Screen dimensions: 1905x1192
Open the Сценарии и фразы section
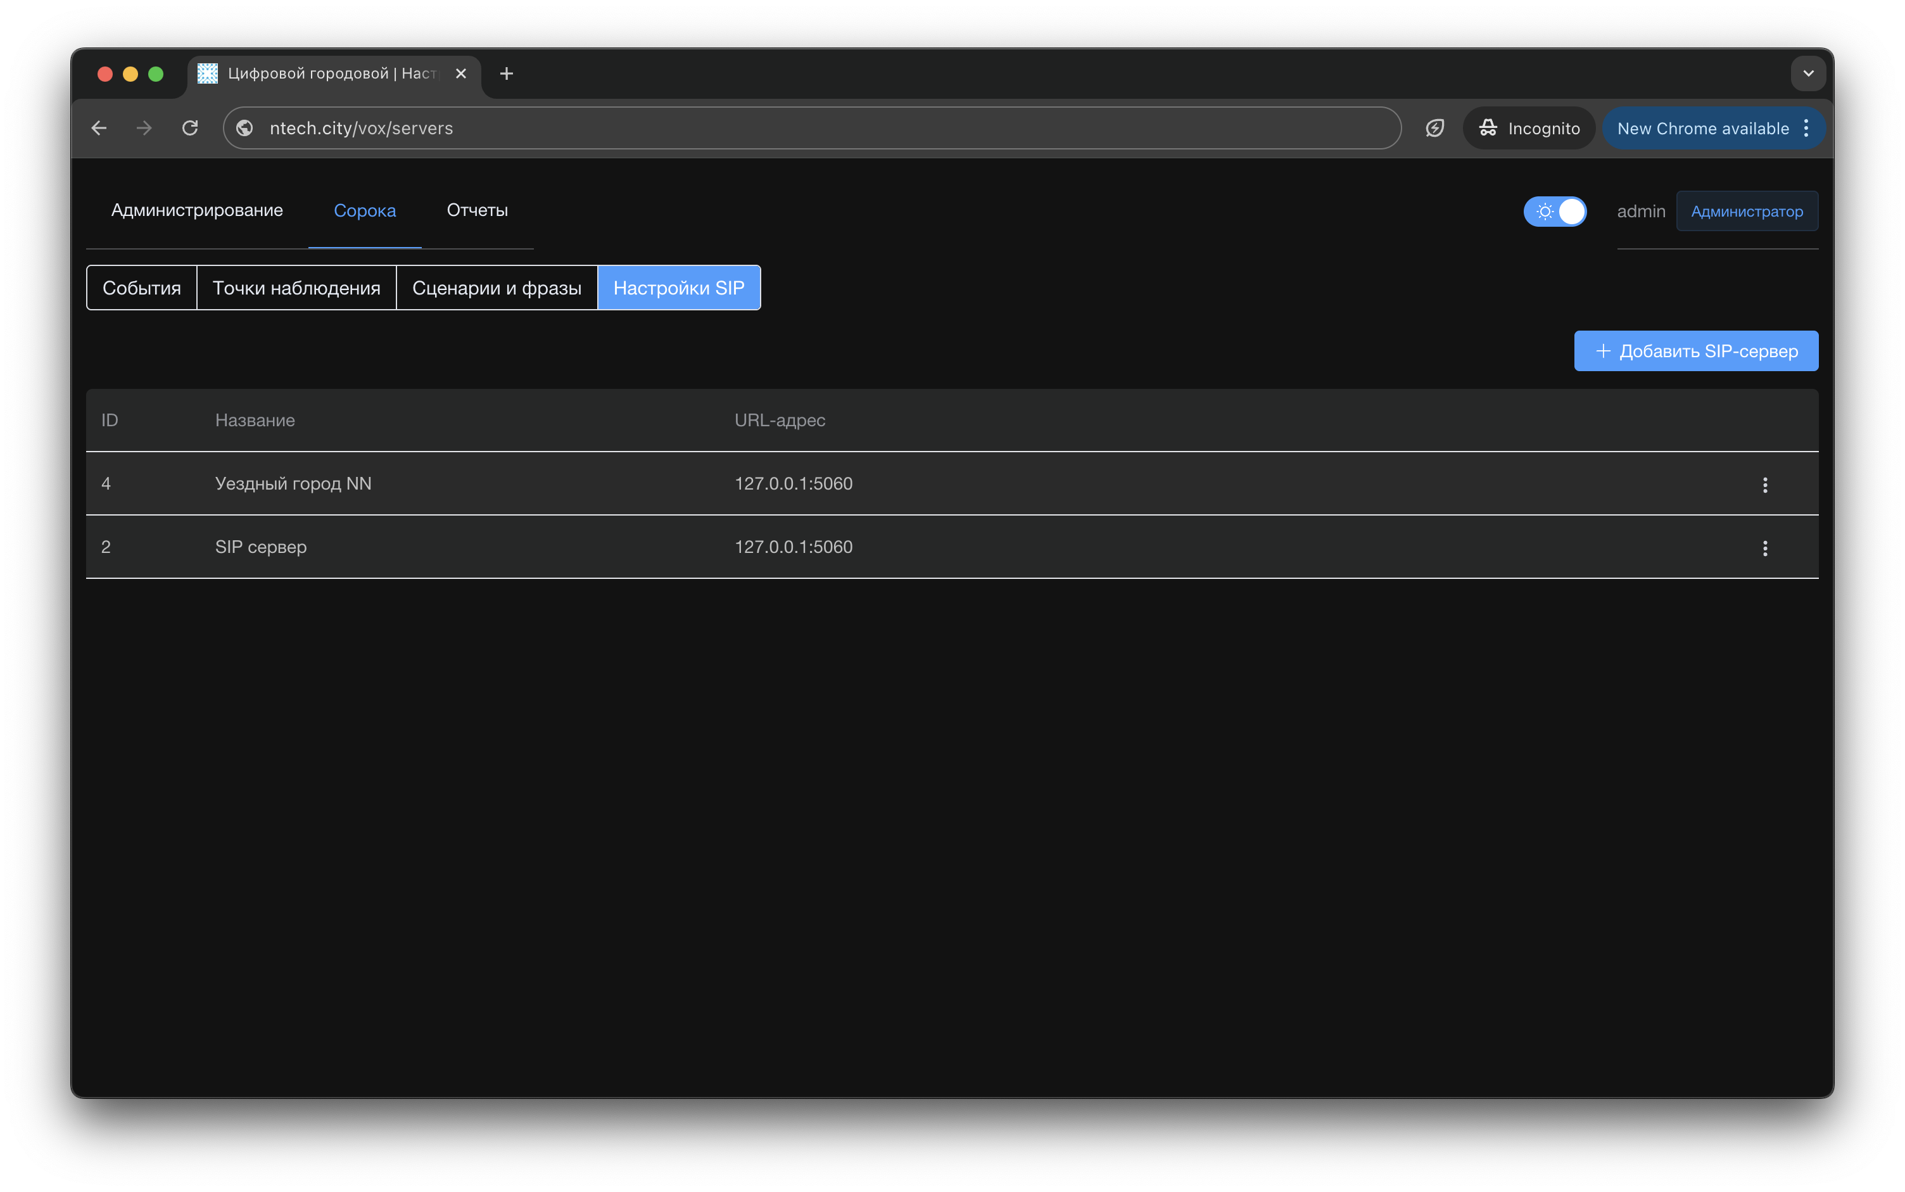pyautogui.click(x=497, y=288)
